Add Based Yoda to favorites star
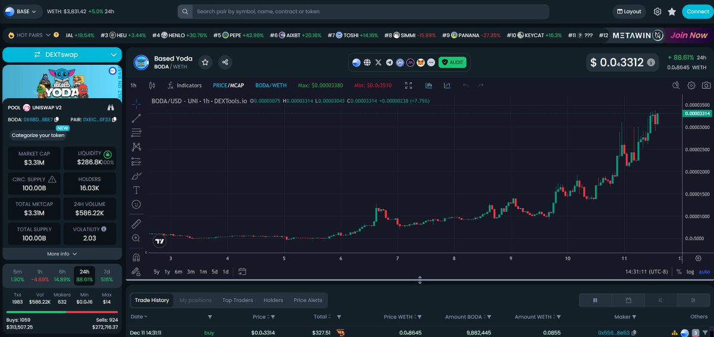The image size is (714, 337). (x=205, y=62)
